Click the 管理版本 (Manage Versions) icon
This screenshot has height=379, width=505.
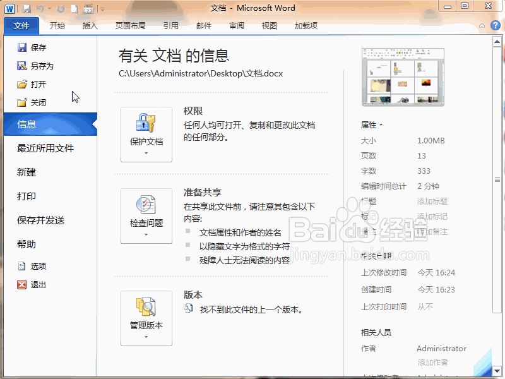146,318
